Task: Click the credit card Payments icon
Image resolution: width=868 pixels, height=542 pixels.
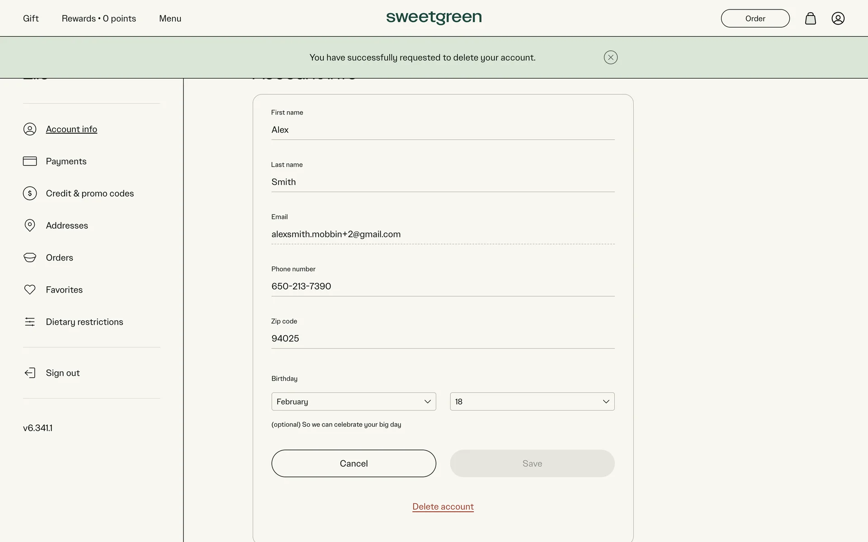Action: click(x=30, y=161)
